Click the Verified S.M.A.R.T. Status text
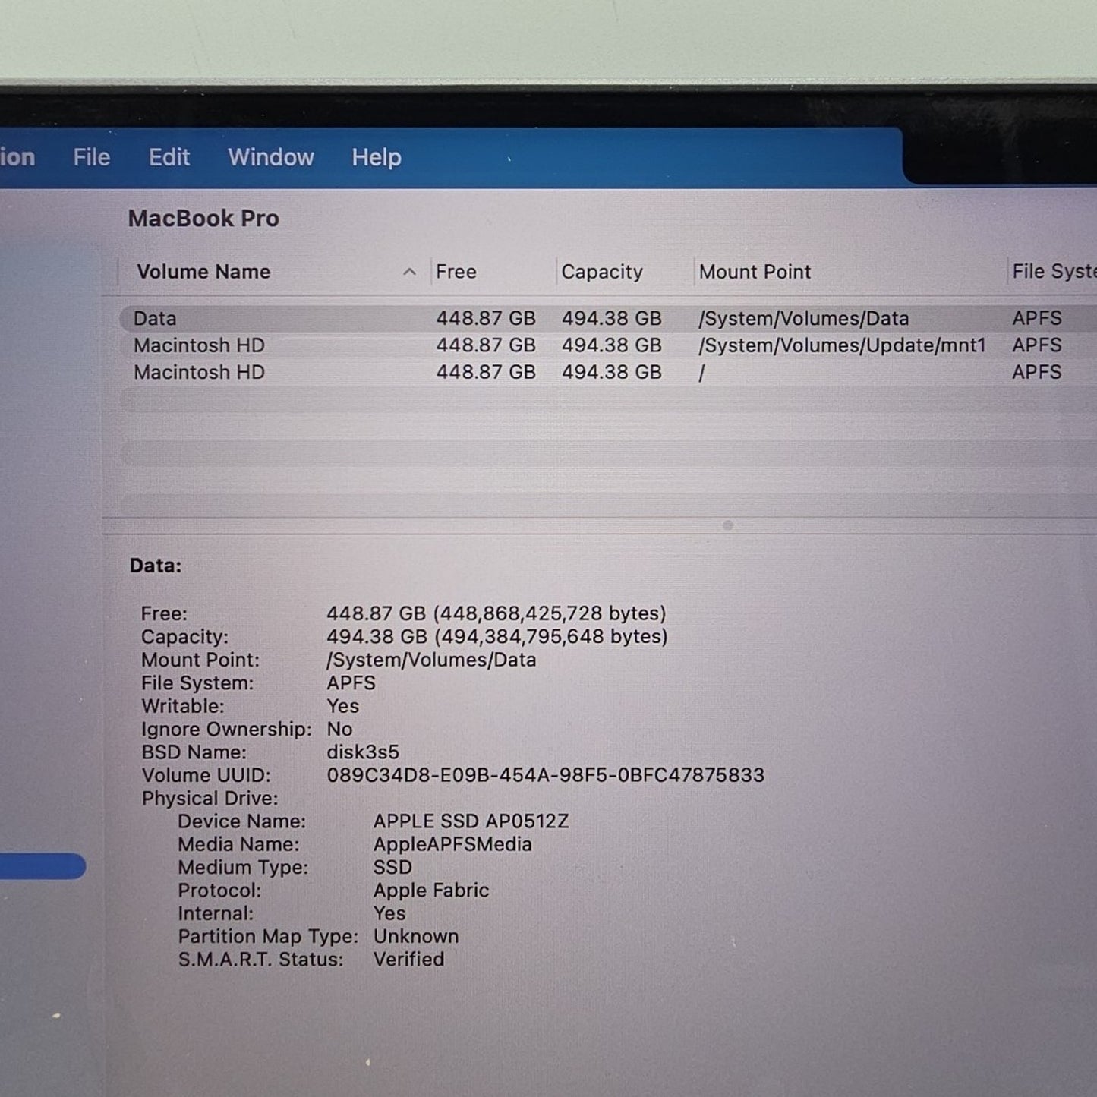The image size is (1097, 1097). [x=408, y=959]
